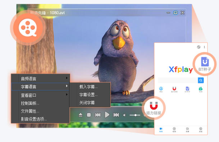Adjust the volume slider in the control bar
219x142 pixels.
[x=135, y=115]
